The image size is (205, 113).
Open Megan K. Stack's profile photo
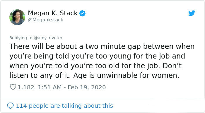pyautogui.click(x=17, y=17)
